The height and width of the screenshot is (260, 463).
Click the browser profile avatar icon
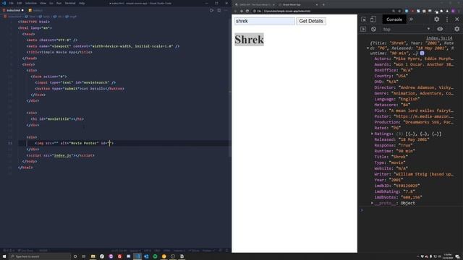[x=453, y=12]
